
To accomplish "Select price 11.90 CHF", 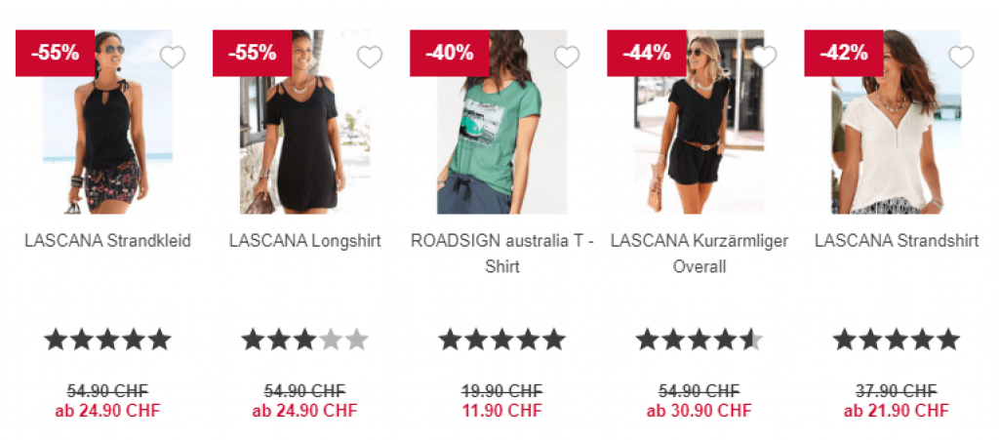I will pos(502,411).
